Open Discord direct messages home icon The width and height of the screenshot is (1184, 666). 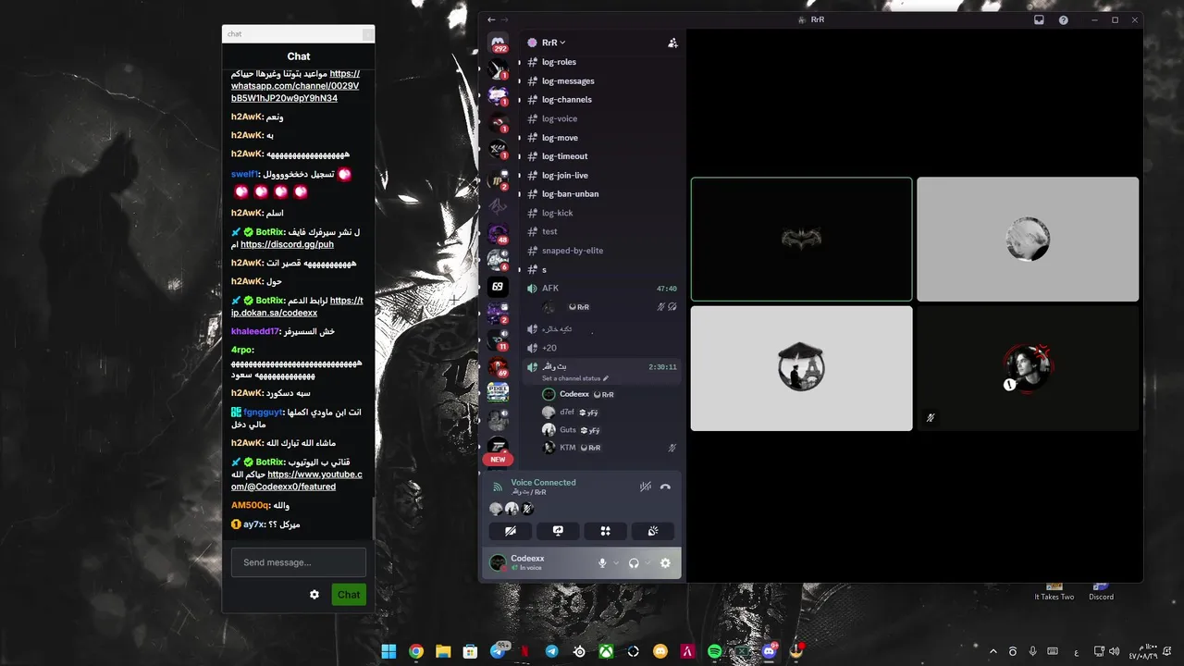click(498, 43)
